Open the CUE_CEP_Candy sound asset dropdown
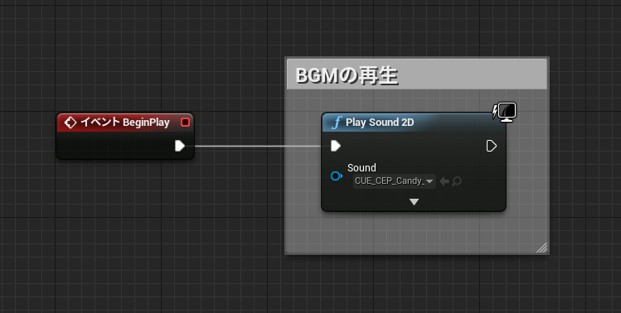 point(395,181)
